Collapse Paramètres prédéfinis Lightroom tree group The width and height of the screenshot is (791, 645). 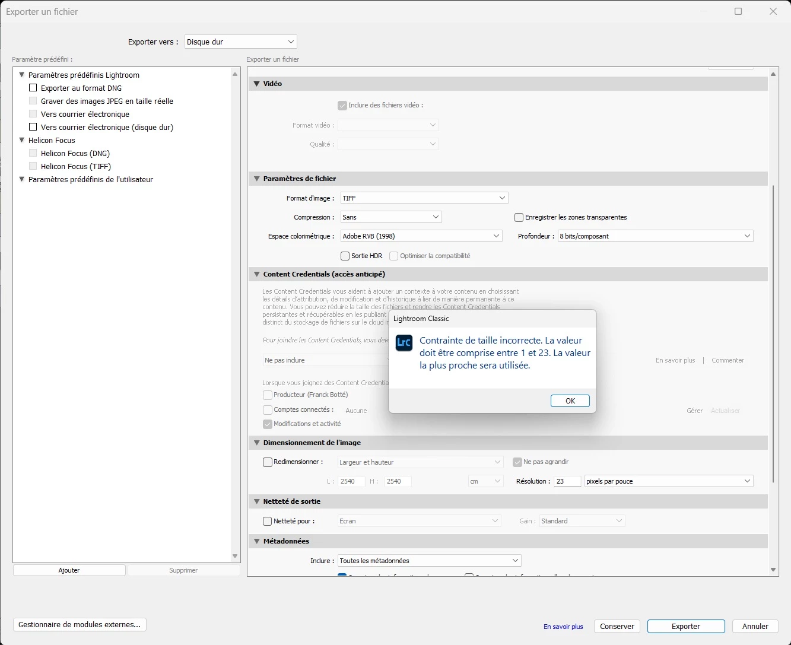(x=22, y=75)
